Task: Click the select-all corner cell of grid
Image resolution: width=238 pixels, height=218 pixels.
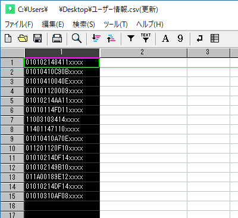Action: pyautogui.click(x=12, y=53)
